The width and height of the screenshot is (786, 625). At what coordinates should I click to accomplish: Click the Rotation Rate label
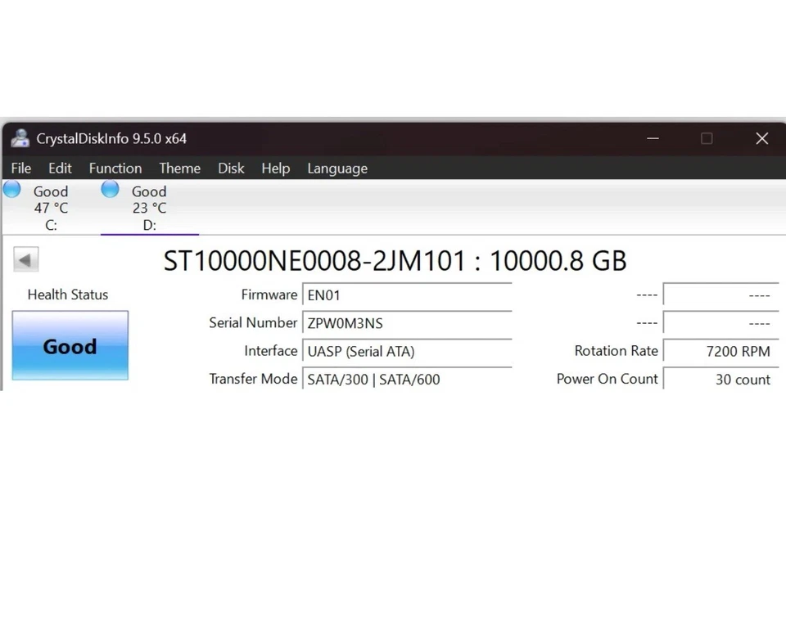[616, 351]
